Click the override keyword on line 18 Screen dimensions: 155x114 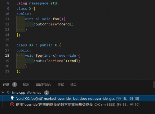[68, 55]
